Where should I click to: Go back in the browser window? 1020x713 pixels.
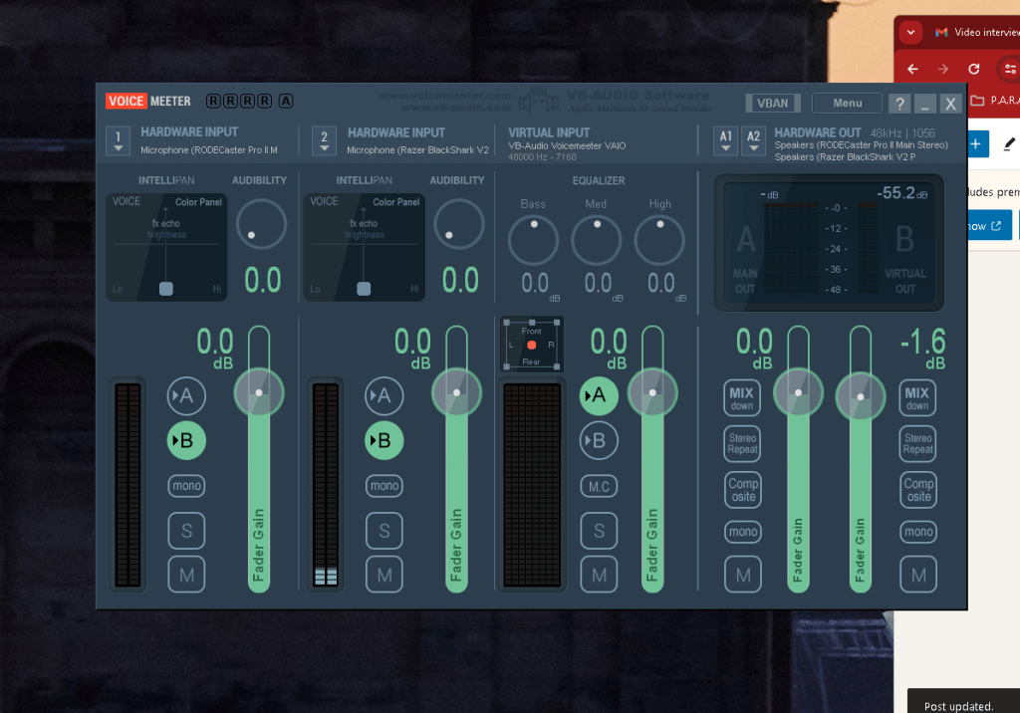coord(912,69)
